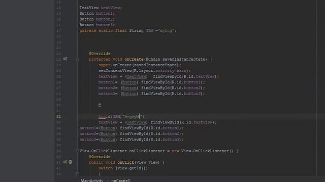Click 'setContentView(R.layout.activity_main);' line
Viewport: 325px width, 182px height.
click(144, 71)
